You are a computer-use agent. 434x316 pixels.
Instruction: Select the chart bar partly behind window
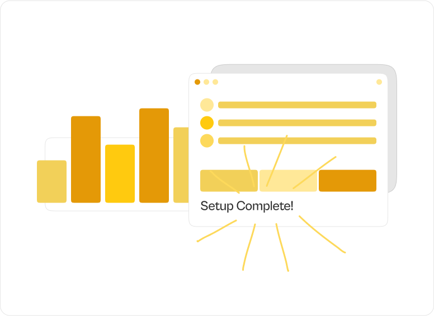coord(181,165)
